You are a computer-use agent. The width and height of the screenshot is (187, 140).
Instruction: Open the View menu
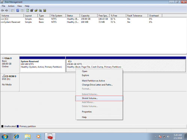point(19,6)
